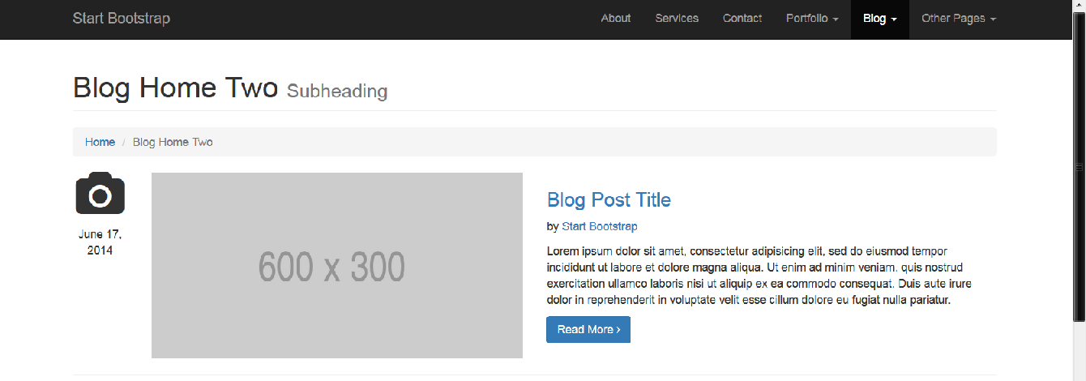Screen dimensions: 1086x381
Task: Expand the Other Pages dropdown
Action: point(959,19)
